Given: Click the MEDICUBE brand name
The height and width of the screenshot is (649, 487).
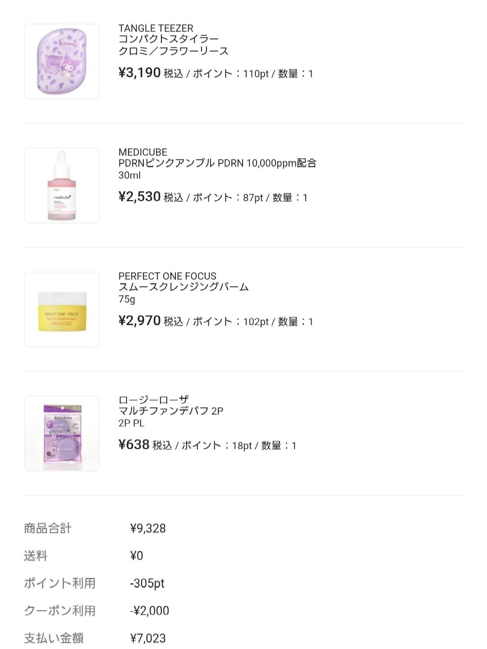Looking at the screenshot, I should [x=142, y=152].
